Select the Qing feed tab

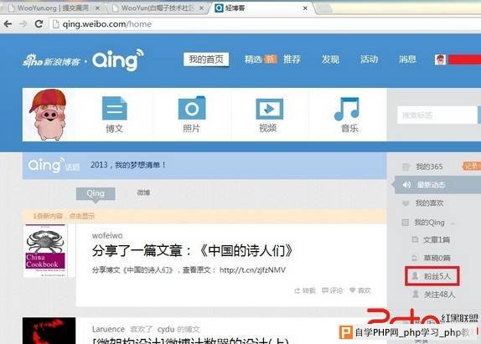point(96,193)
